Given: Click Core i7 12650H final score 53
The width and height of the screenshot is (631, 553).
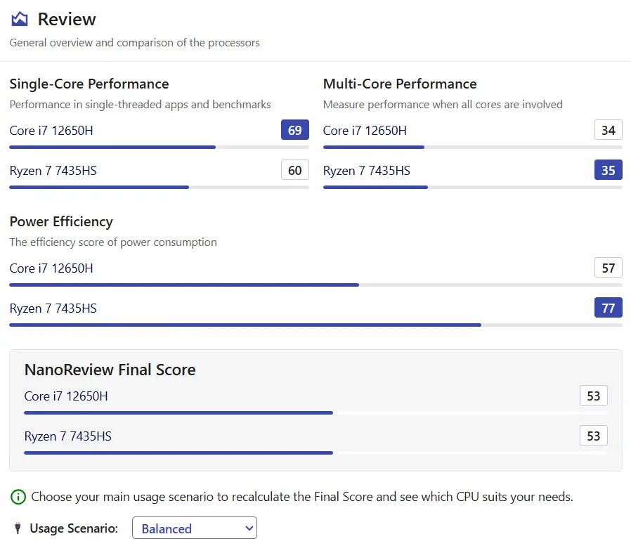Looking at the screenshot, I should pyautogui.click(x=594, y=396).
